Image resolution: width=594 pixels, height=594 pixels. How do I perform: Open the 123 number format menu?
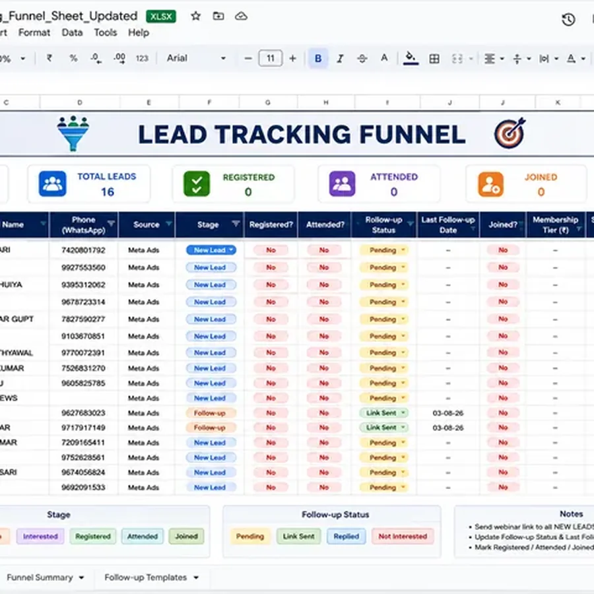tap(142, 58)
